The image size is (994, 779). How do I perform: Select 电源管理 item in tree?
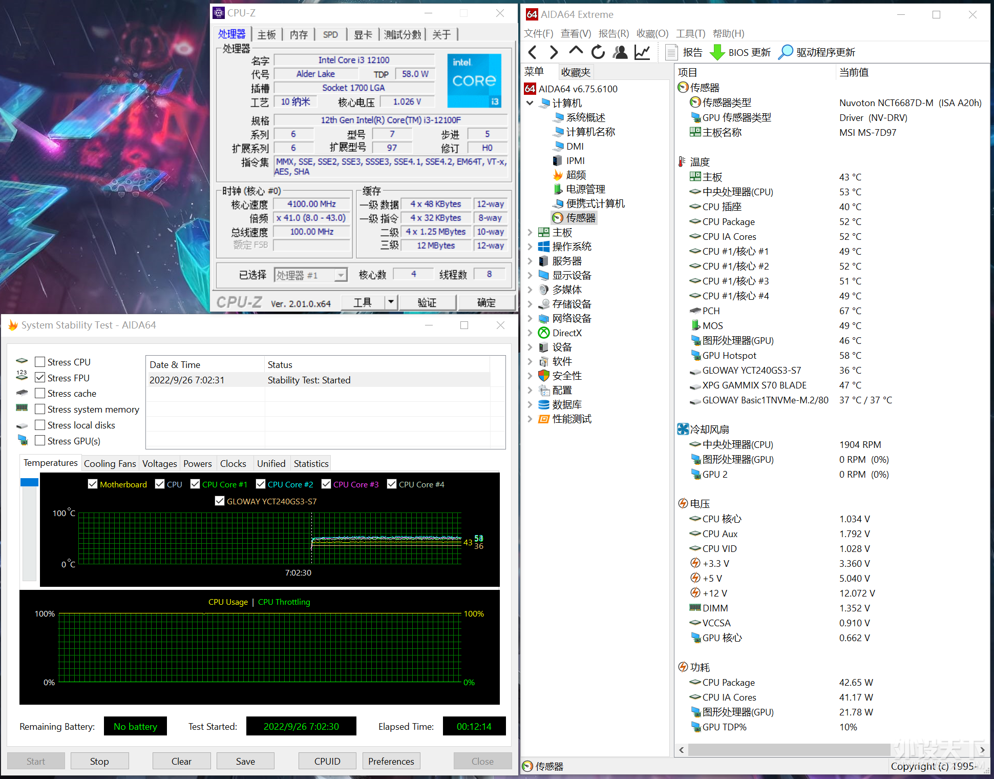pos(579,189)
